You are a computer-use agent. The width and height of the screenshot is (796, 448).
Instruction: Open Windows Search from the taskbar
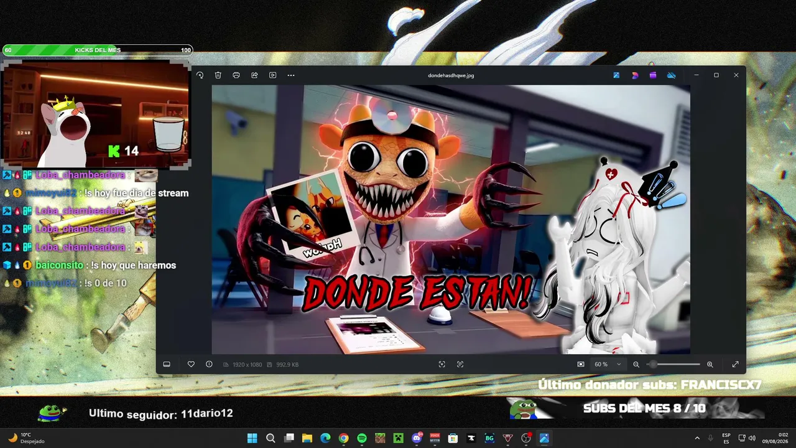click(x=271, y=438)
